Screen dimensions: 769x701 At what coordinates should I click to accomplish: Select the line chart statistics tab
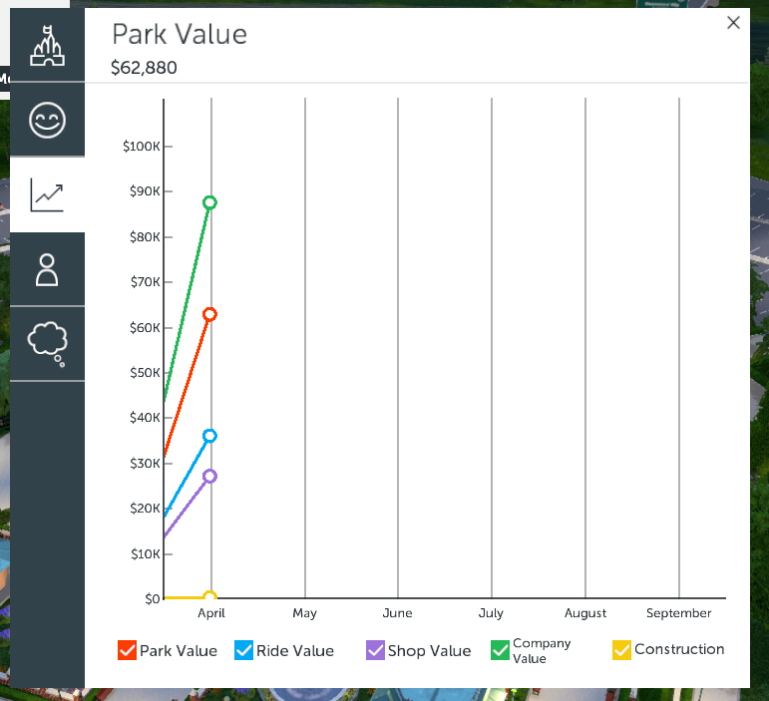[47, 195]
